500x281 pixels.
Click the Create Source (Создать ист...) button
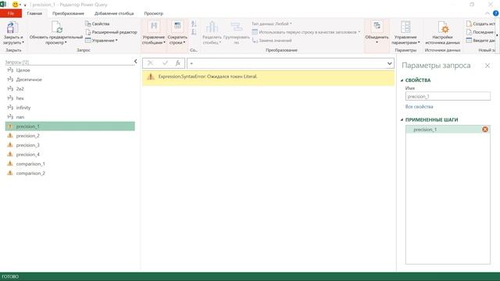coord(481,23)
